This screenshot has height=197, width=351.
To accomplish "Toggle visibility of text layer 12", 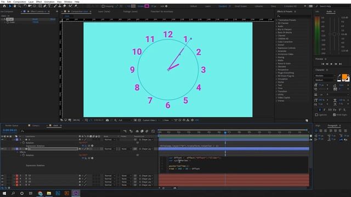I will [x=2, y=176].
